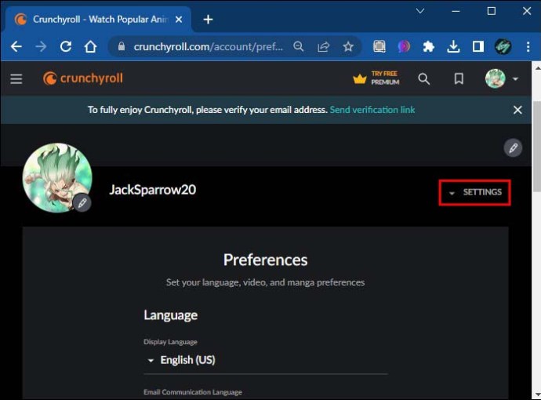Bookmark this page with the star icon
541x400 pixels.
click(x=348, y=46)
